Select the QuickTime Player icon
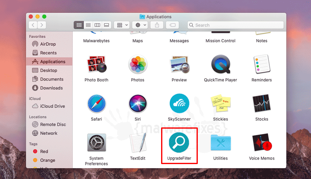311x179 pixels. 220,64
